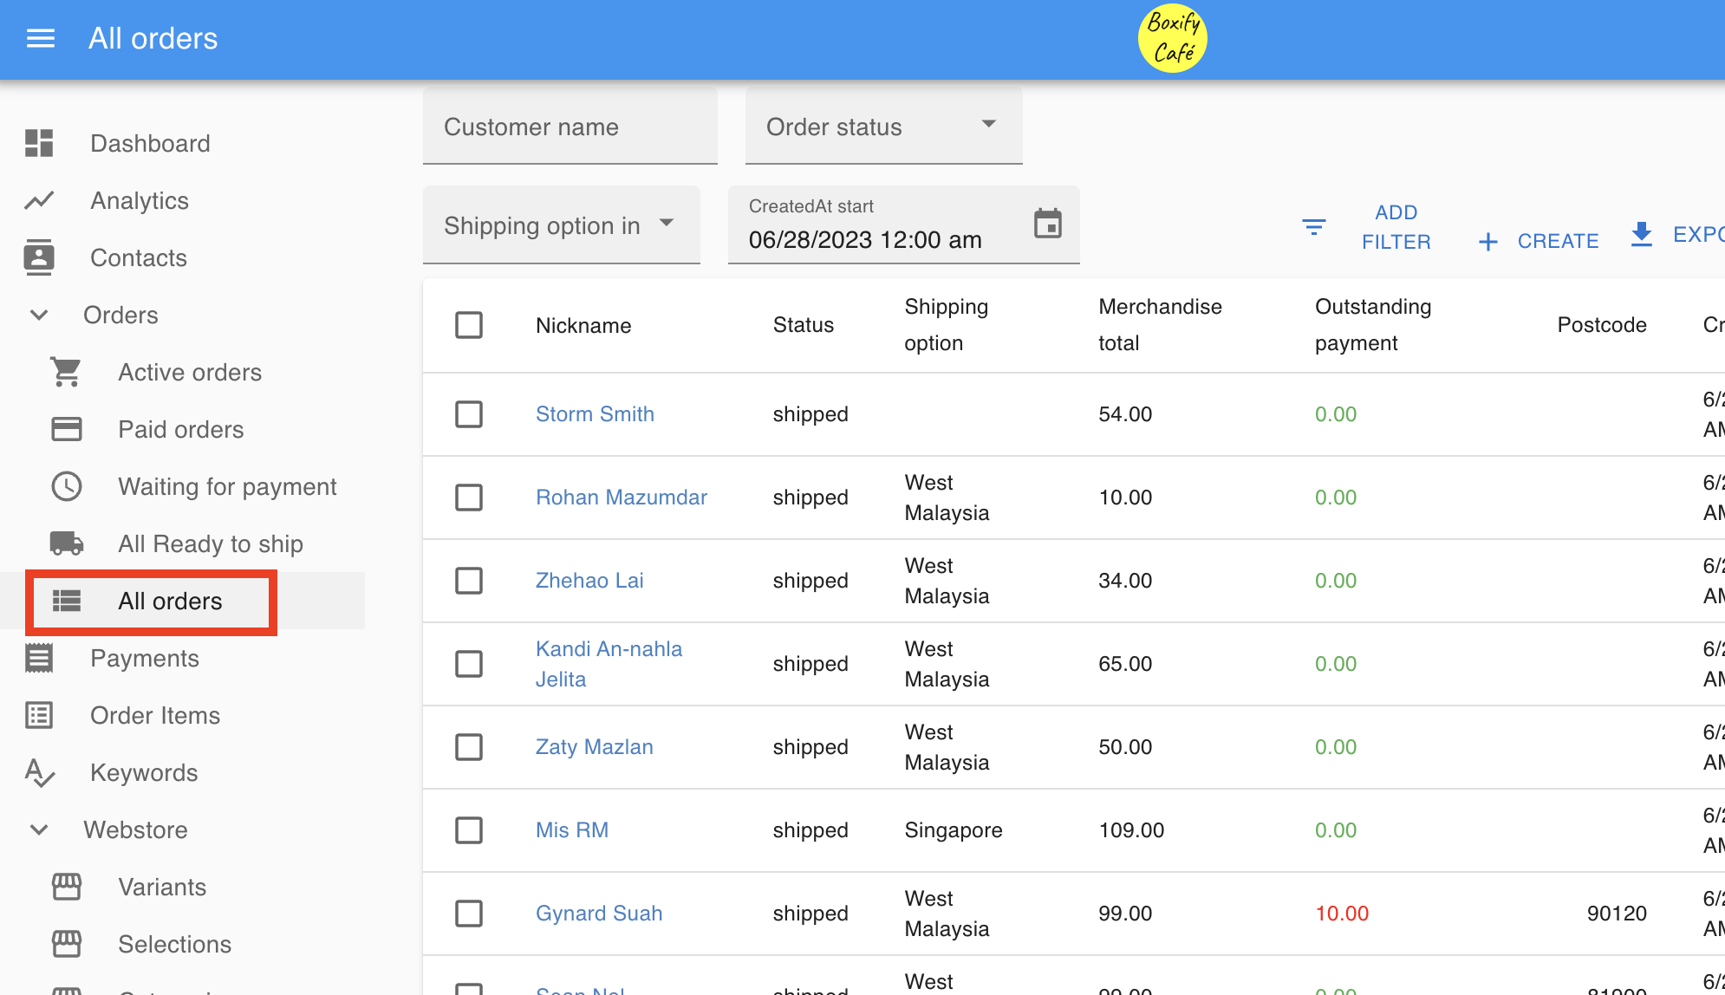This screenshot has width=1725, height=995.
Task: Click the Boxify Café logo
Action: point(1172,38)
